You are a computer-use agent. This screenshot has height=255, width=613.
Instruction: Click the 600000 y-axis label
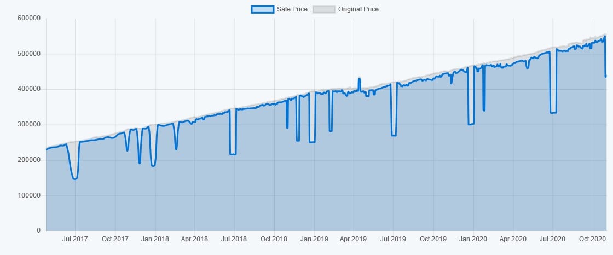(29, 19)
